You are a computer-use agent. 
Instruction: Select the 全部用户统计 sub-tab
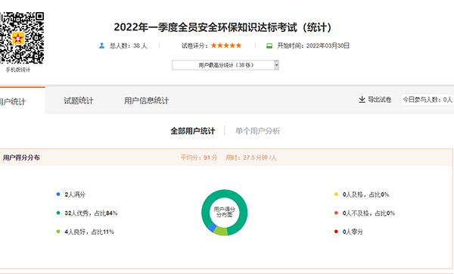click(x=192, y=131)
